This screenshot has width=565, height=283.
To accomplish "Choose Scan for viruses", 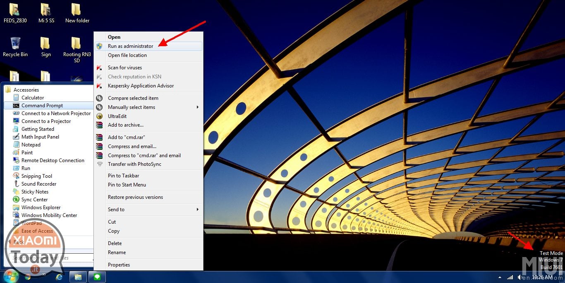I will point(149,68).
